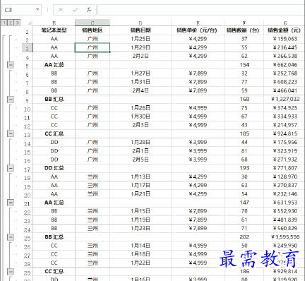Image resolution: width=305 pixels, height=281 pixels.
Task: Collapse the BB 汇总 group at row 9
Action: point(11,100)
